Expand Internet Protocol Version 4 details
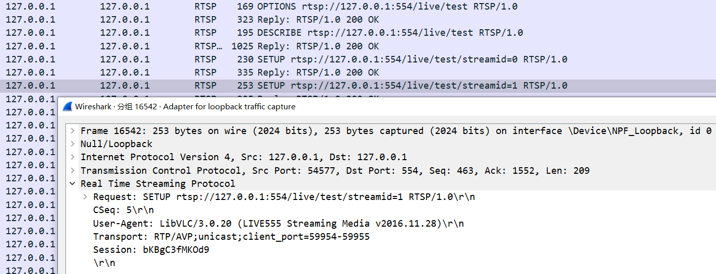This screenshot has height=274, width=716. point(73,157)
